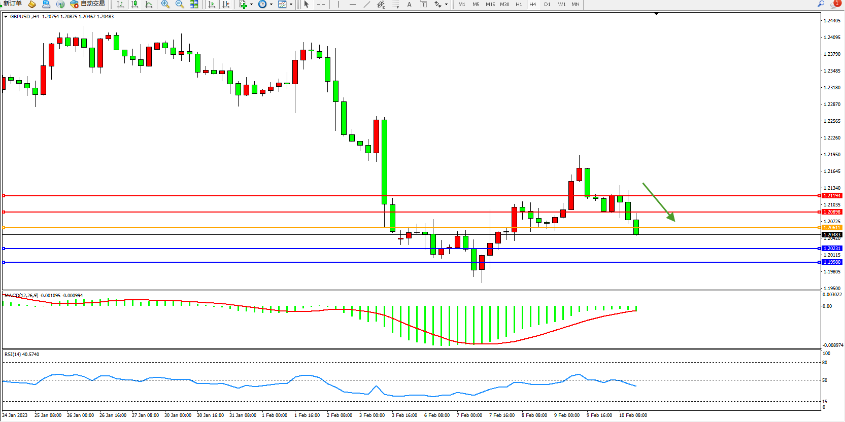Viewport: 845px width, 422px height.
Task: Select the crosshair cursor tool
Action: click(x=321, y=4)
